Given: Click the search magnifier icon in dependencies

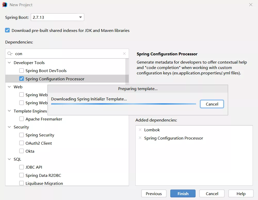Looking at the screenshot, I should tap(10, 54).
